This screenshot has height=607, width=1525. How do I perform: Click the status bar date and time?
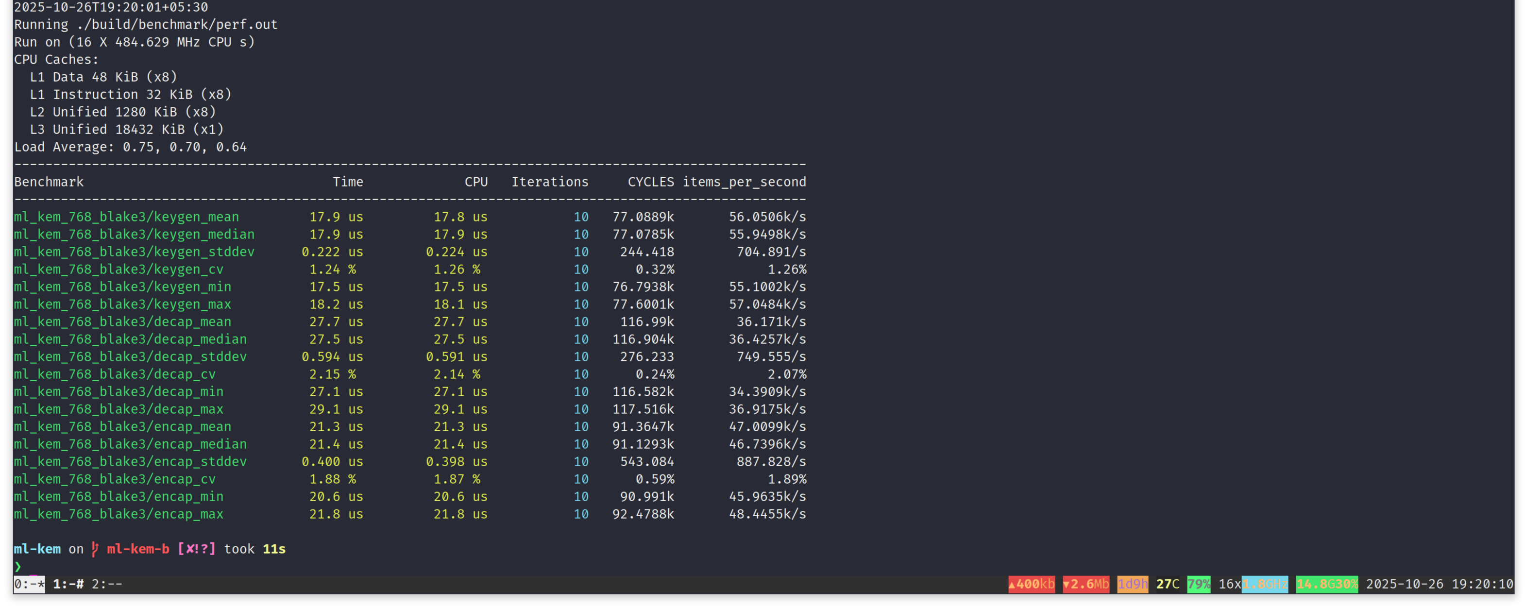coord(1439,584)
